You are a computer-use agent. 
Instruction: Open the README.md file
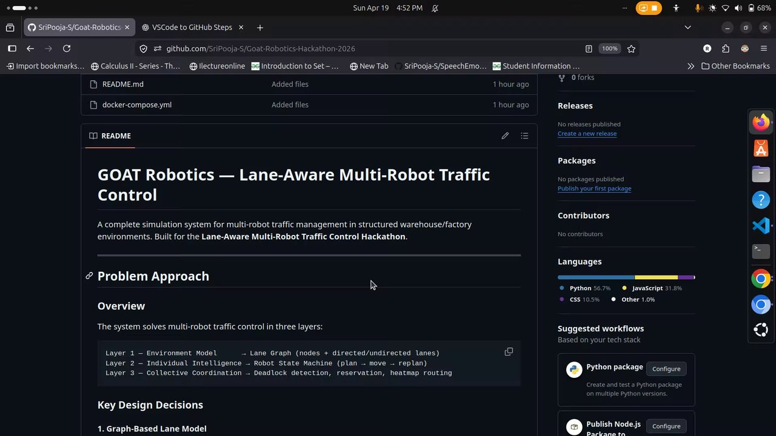coord(123,84)
